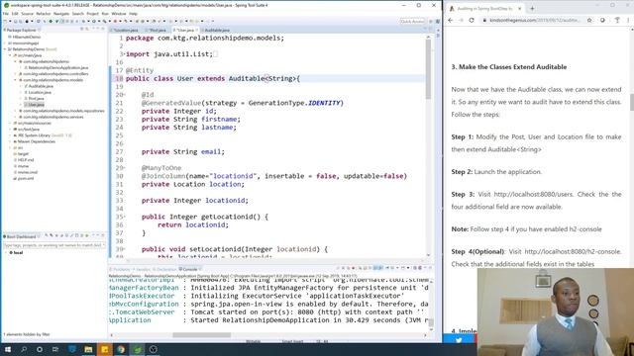
Task: Select mvnw.cmd in Package Explorer
Action: tap(28, 172)
